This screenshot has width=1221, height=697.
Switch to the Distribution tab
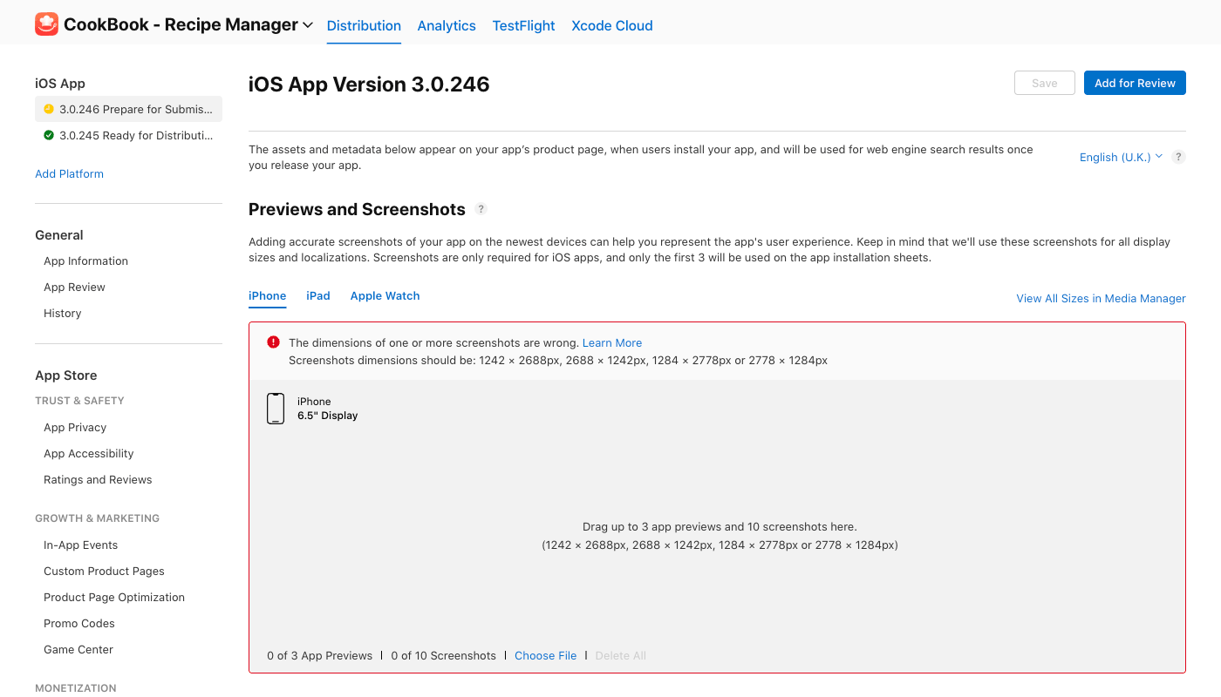tap(364, 25)
